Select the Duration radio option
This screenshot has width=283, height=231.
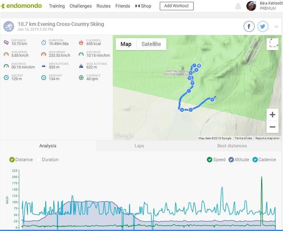[39, 160]
